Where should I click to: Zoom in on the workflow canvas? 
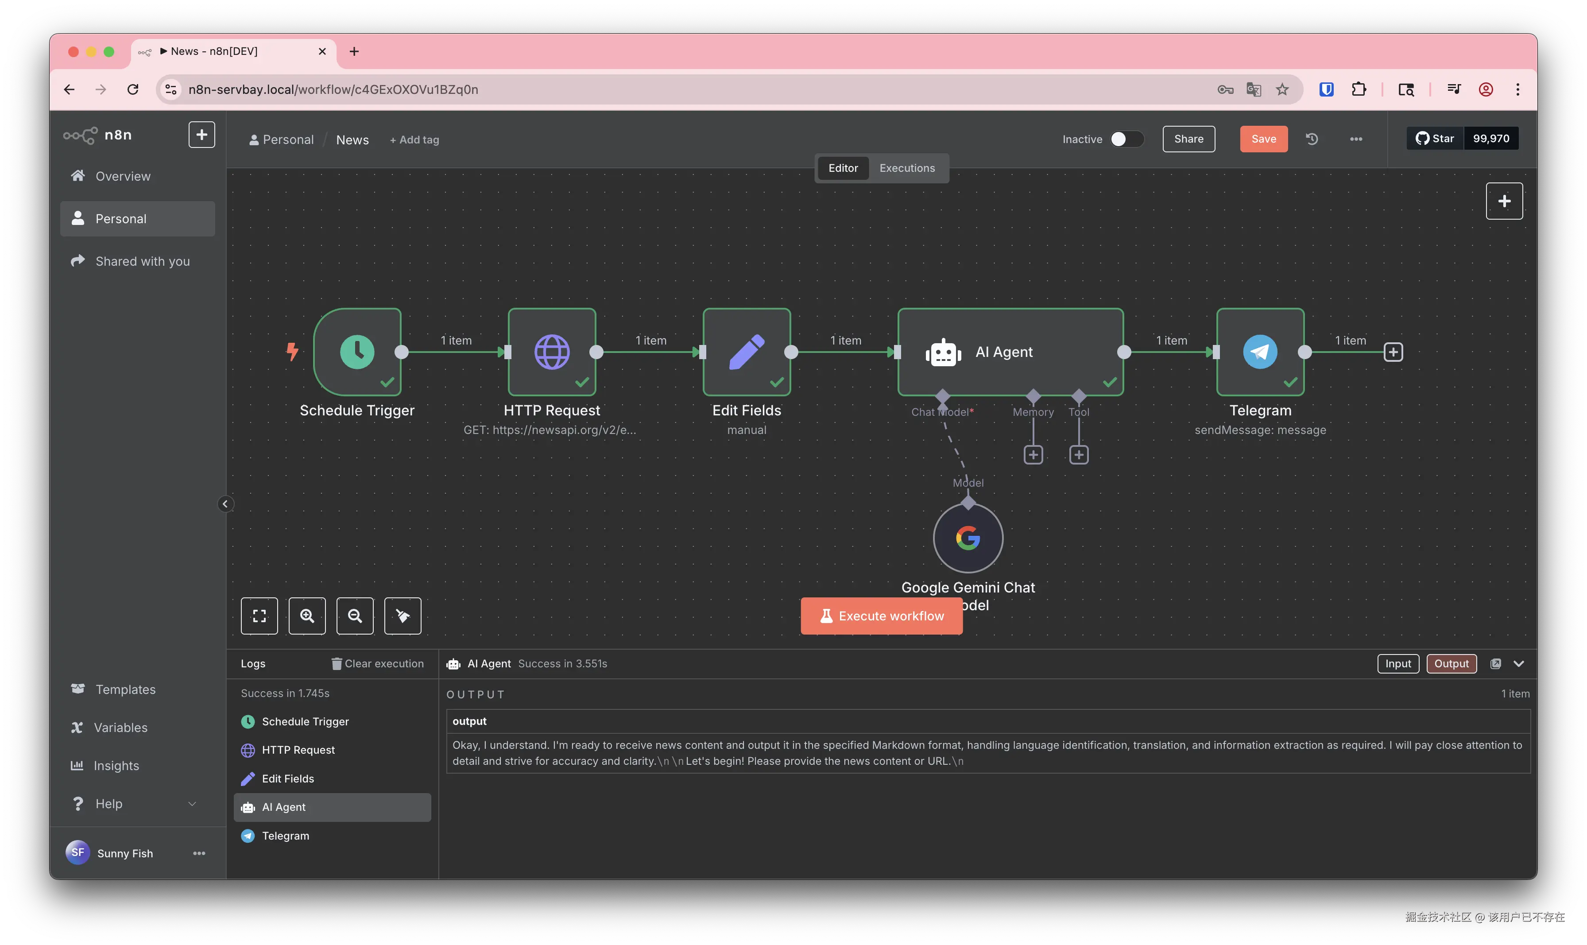[x=307, y=616]
